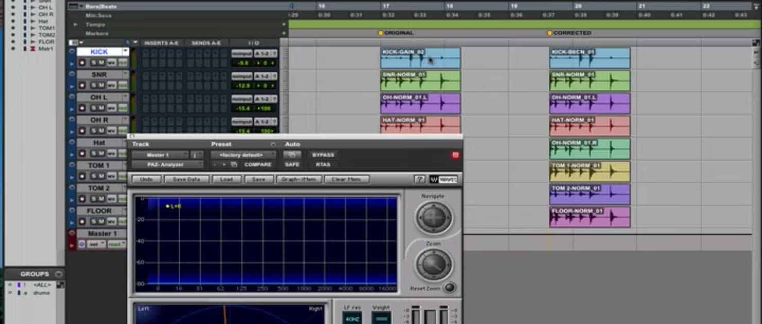Select the KICK-GAIN_02 clip under ORIGINAL
Image resolution: width=762 pixels, height=324 pixels.
(x=420, y=57)
